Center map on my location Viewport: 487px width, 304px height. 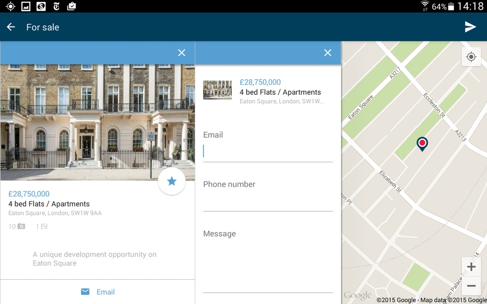click(x=471, y=57)
